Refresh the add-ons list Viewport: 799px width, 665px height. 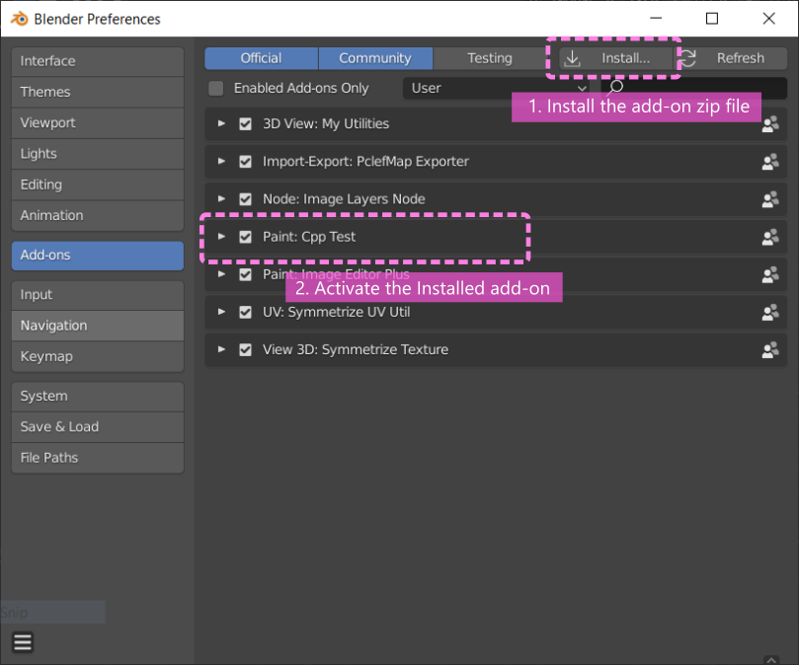(x=731, y=58)
